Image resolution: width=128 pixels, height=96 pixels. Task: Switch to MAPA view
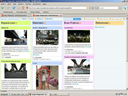tap(24, 19)
